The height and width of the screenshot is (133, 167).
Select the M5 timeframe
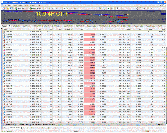tap(49, 8)
